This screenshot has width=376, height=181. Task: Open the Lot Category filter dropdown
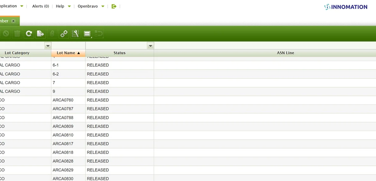click(x=48, y=46)
